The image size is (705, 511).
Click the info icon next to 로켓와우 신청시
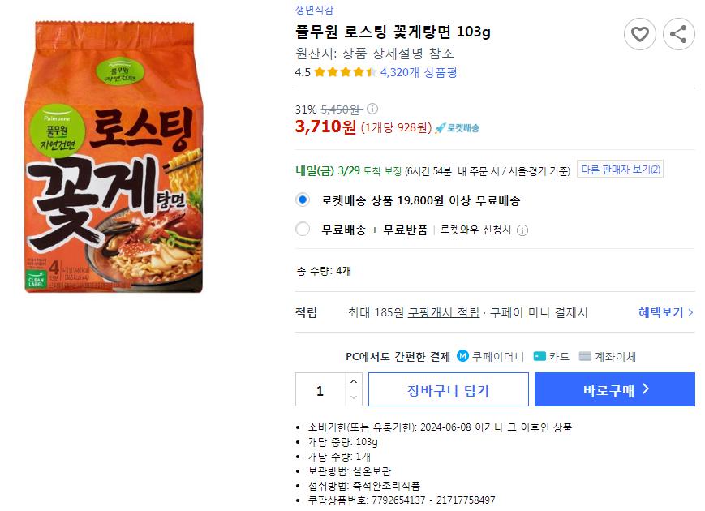522,230
